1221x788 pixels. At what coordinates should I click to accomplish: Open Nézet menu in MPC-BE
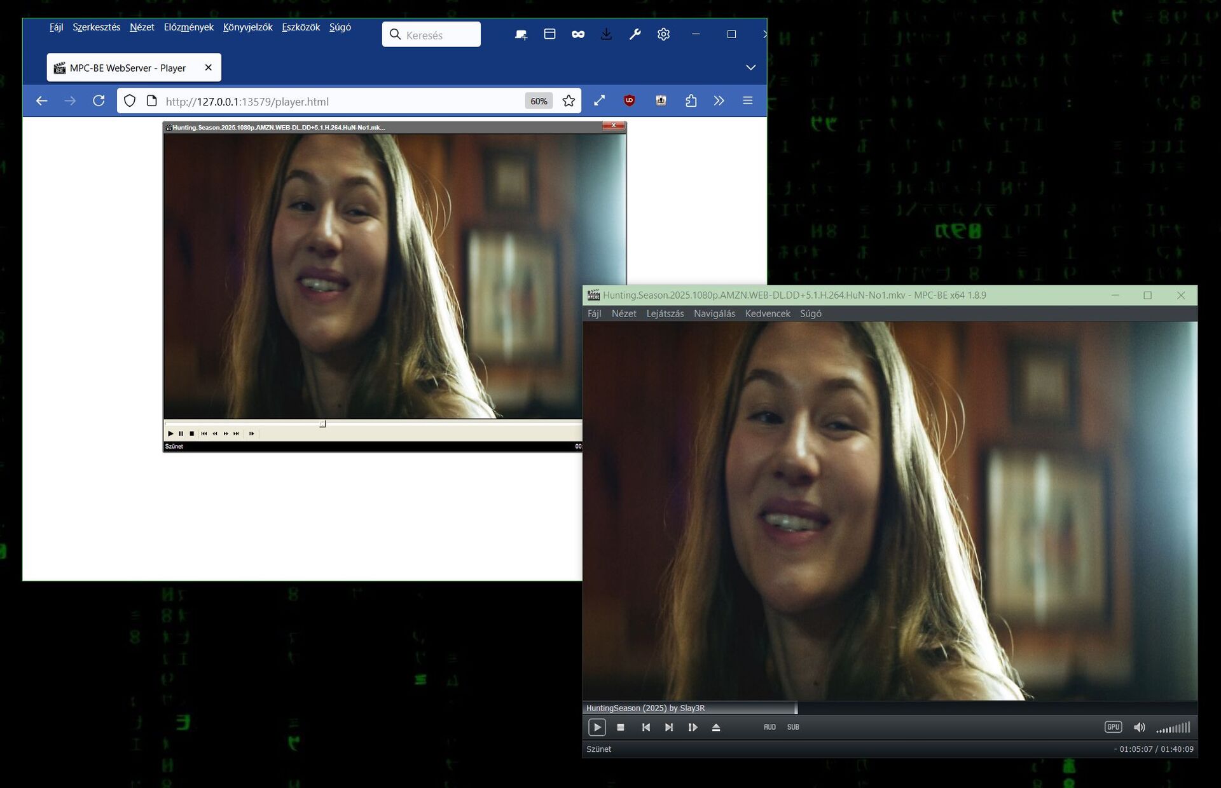[624, 313]
